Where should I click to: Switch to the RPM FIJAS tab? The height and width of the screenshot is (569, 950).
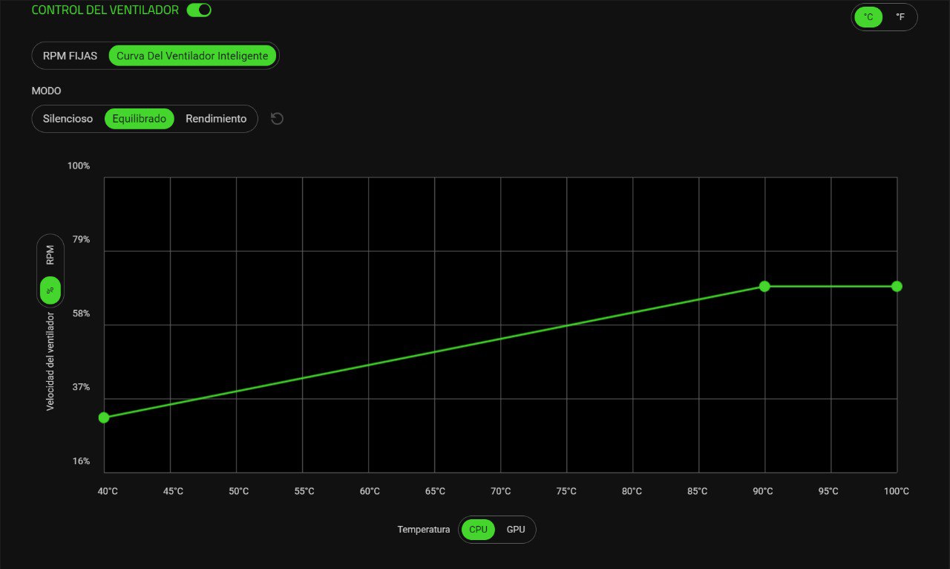pyautogui.click(x=70, y=56)
